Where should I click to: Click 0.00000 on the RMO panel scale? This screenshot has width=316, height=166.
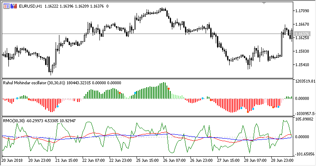pyautogui.click(x=302, y=137)
